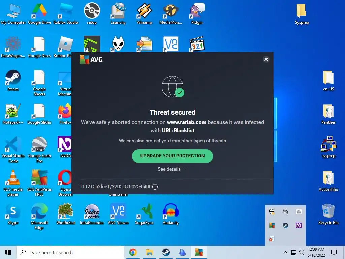Viewport: 345px width, 259px height.
Task: Open ActionFiles folder
Action: pyautogui.click(x=328, y=181)
